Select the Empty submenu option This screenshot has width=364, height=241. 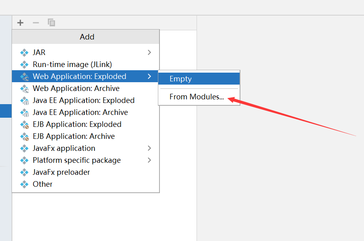[x=199, y=79]
